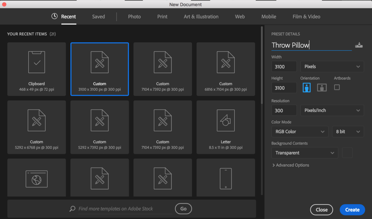Open the width units Pixels dropdown

click(332, 67)
